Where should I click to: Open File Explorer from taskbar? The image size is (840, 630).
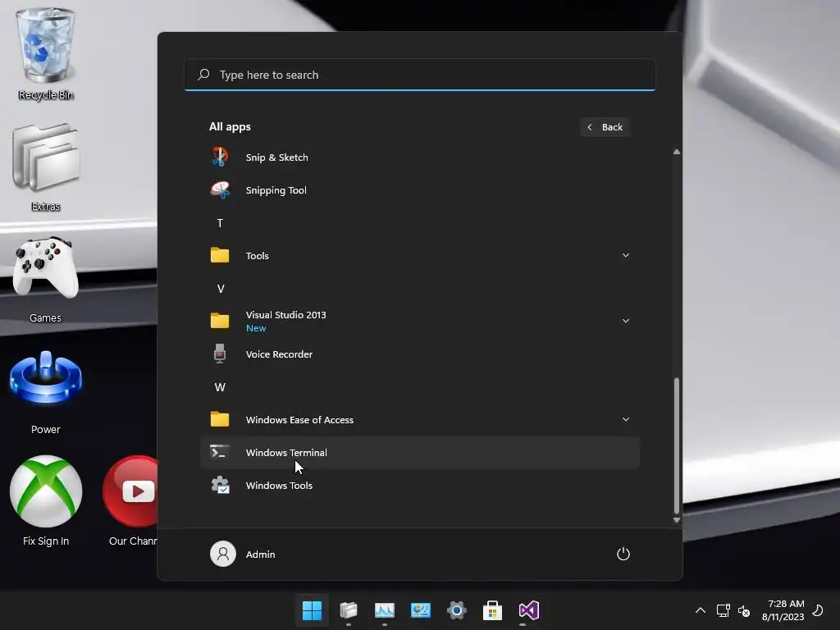pyautogui.click(x=348, y=610)
